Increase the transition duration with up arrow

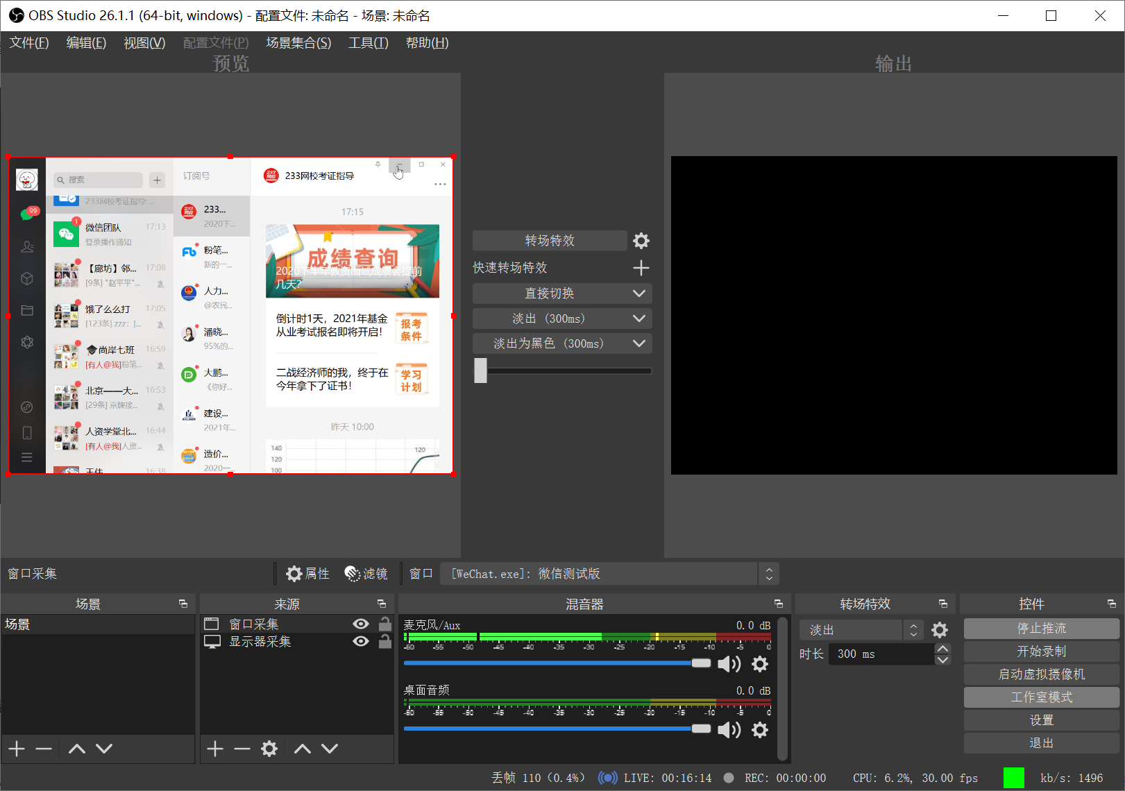(942, 649)
